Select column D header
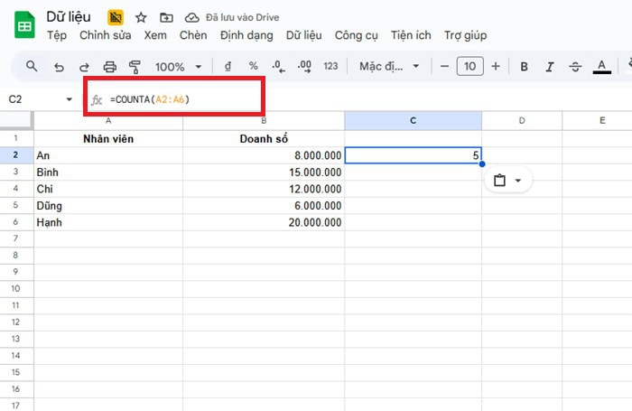 522,121
